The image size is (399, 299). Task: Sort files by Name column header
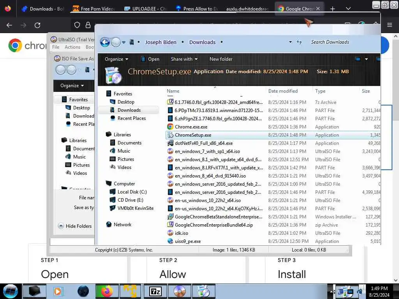coord(173,91)
